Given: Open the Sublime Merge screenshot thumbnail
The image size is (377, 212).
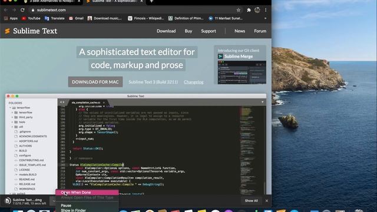Looking at the screenshot, I should point(242,72).
